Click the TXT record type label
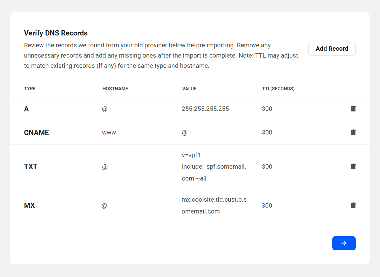The image size is (380, 277). point(31,167)
